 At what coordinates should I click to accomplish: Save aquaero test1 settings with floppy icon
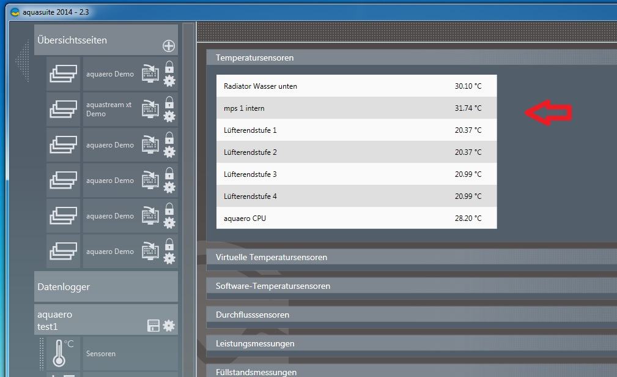[x=153, y=326]
